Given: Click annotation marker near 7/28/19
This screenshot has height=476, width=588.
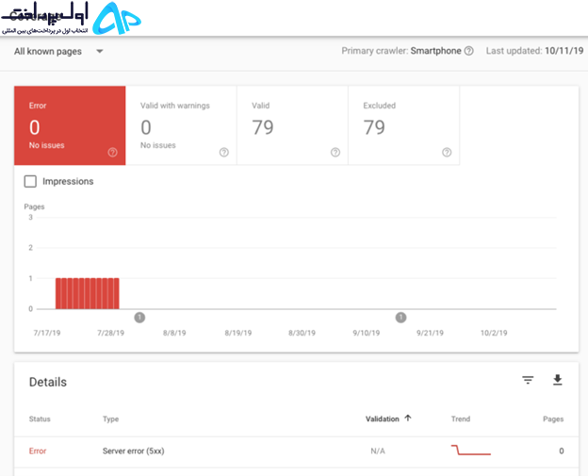Looking at the screenshot, I should (x=139, y=318).
